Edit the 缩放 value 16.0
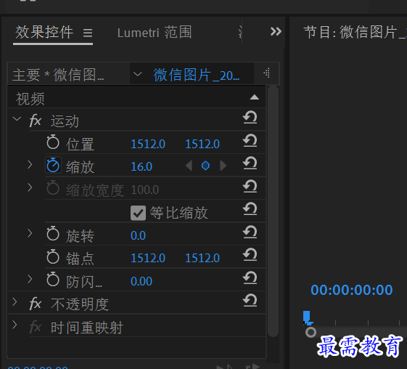The width and height of the screenshot is (407, 369). (x=141, y=166)
